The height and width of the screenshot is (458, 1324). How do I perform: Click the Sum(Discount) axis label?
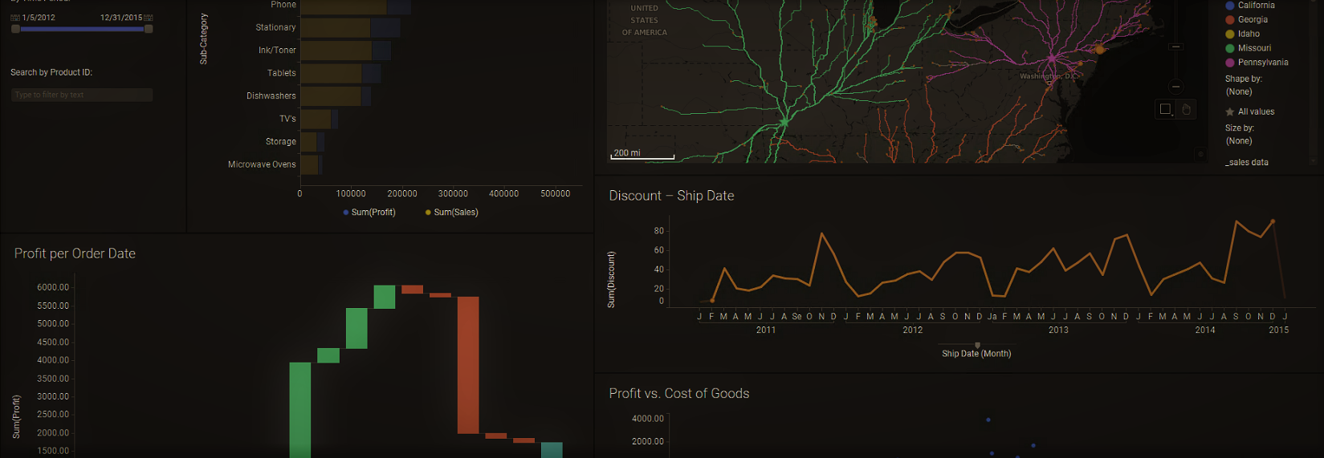[611, 279]
